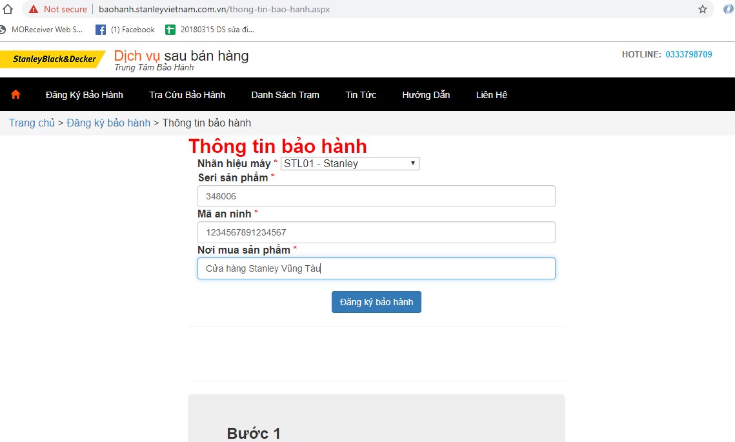Screen dimensions: 735x442
Task: Open the Hướng Dẫn menu item
Action: pos(426,95)
